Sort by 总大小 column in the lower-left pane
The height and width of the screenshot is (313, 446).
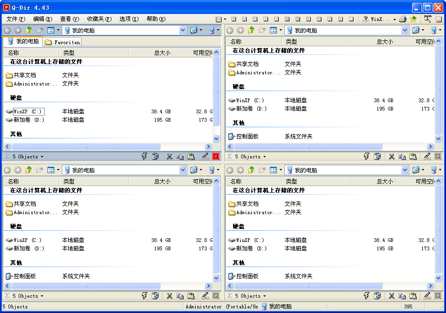coord(151,181)
